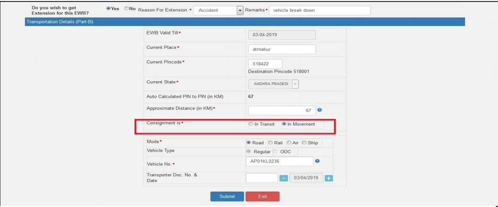Submit the extension form

click(227, 196)
